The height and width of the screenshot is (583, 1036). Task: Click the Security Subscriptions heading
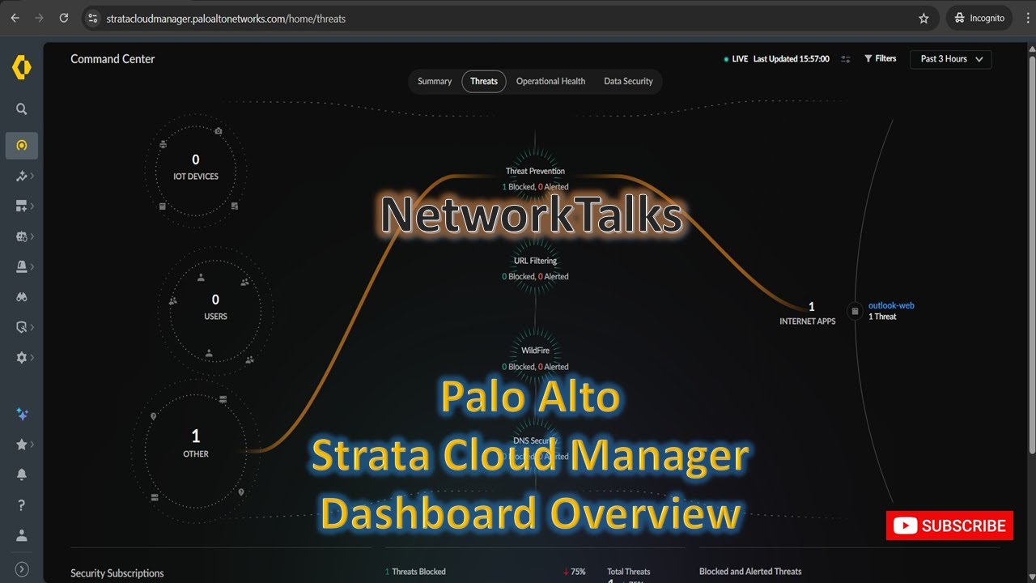click(117, 573)
